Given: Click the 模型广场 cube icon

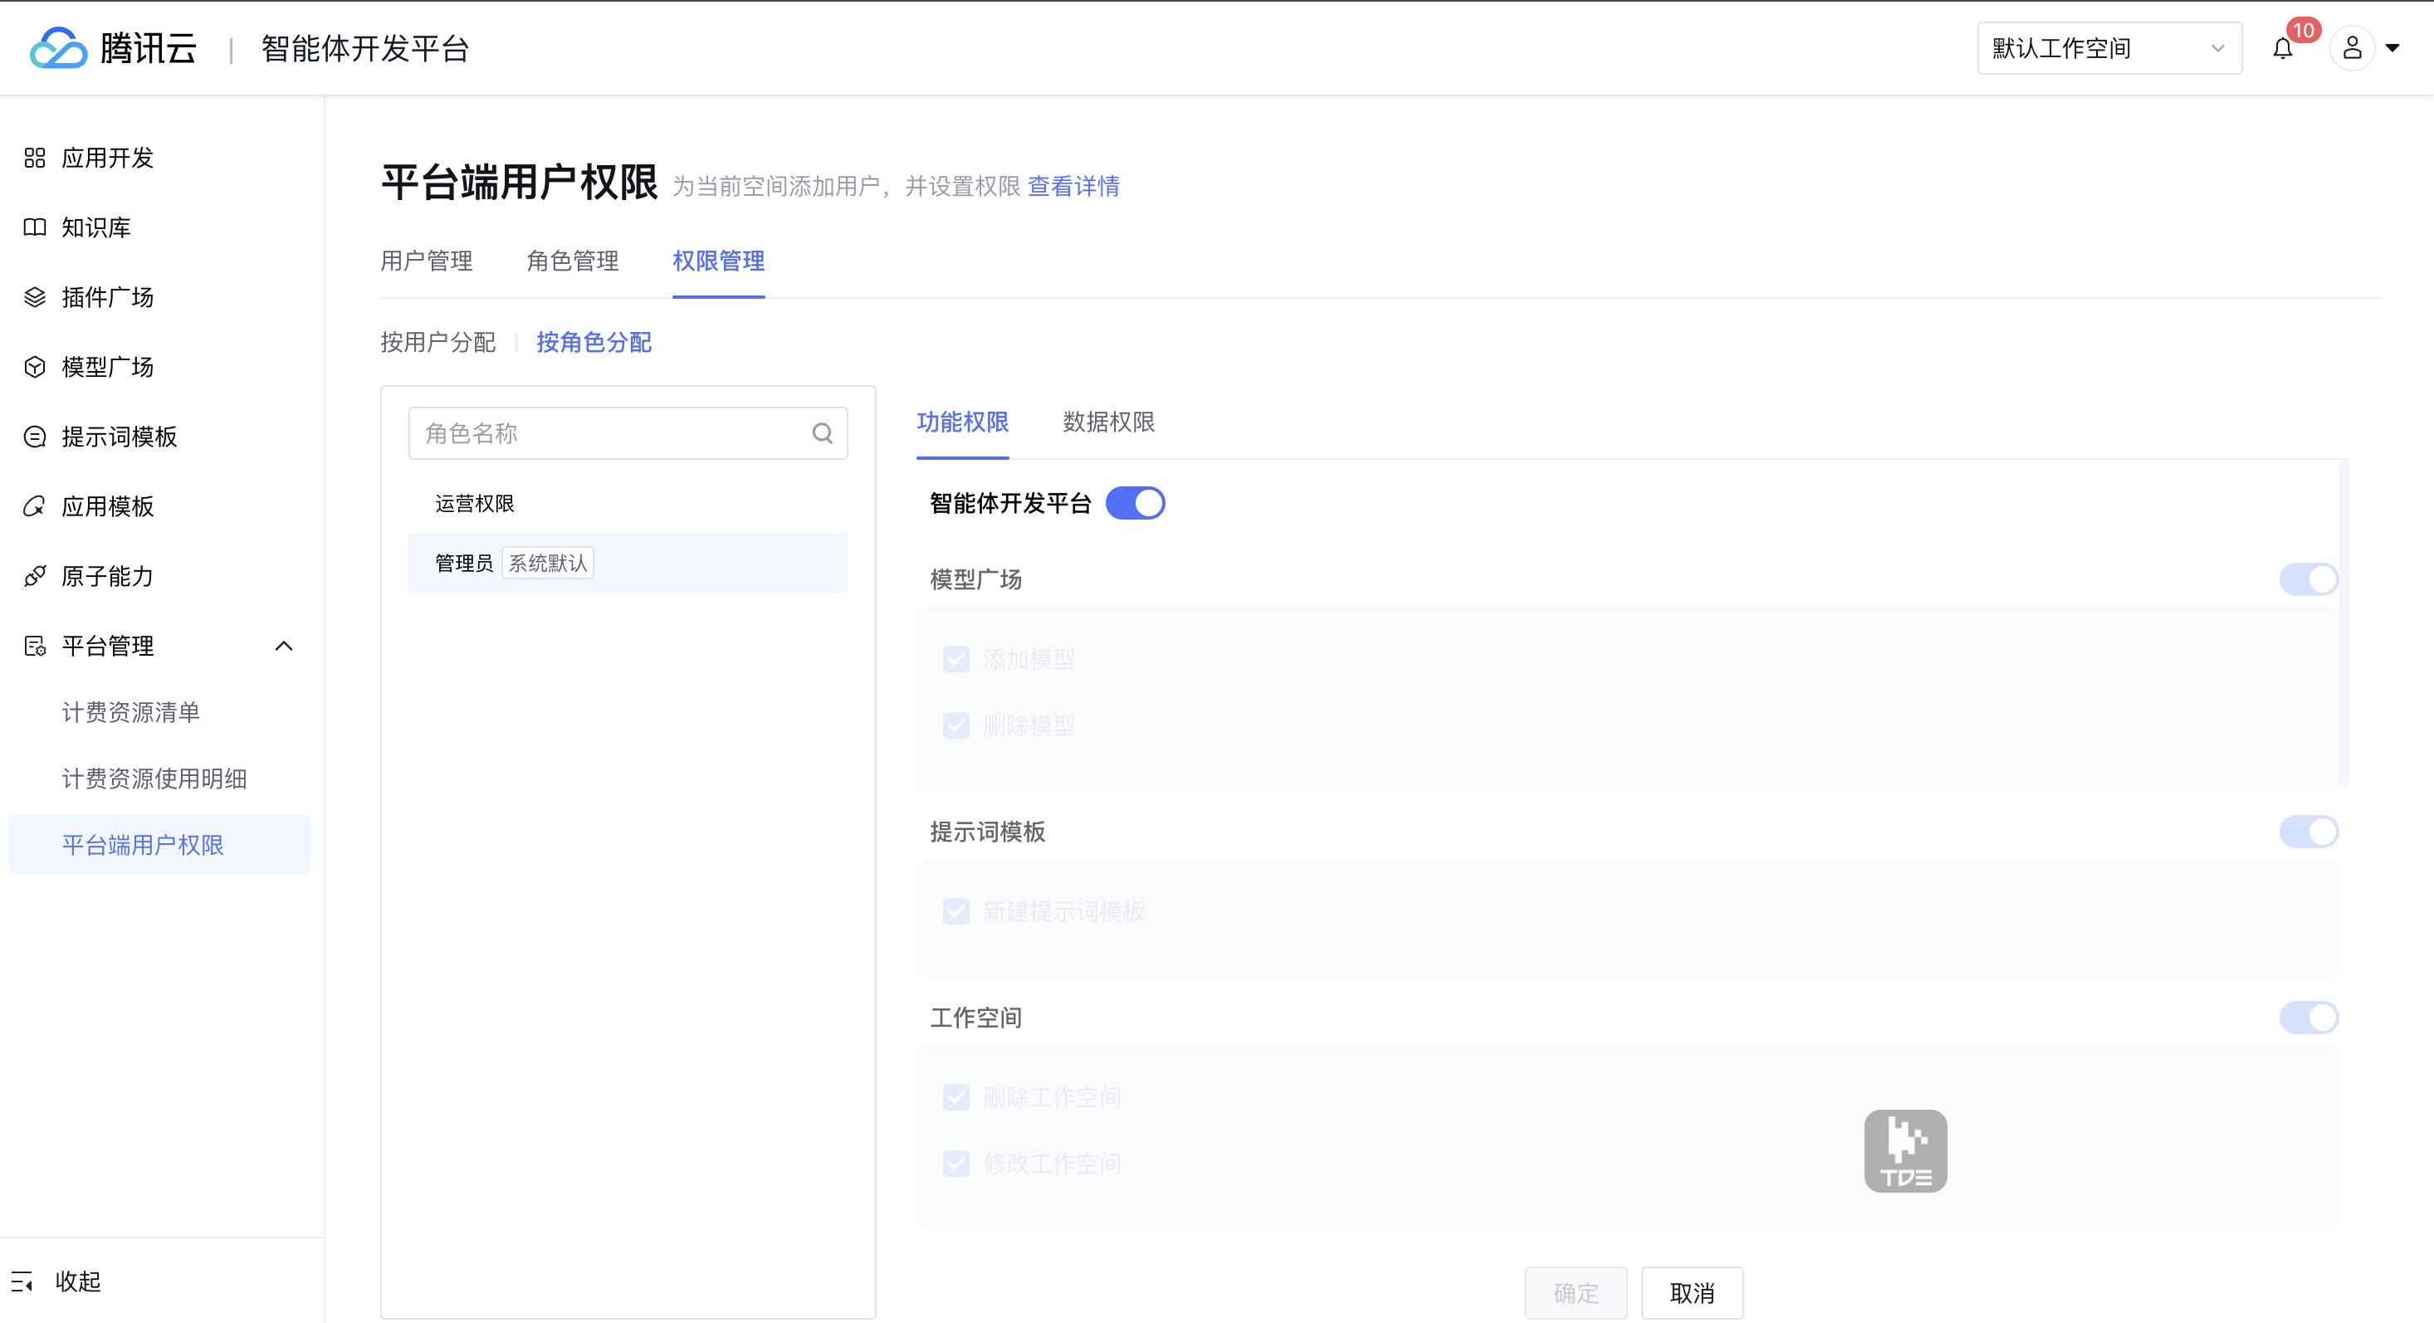Looking at the screenshot, I should tap(35, 368).
